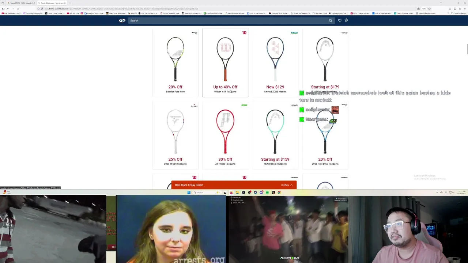The image size is (468, 263).
Task: Open the Steam taskbar icon
Action: pyautogui.click(x=255, y=193)
